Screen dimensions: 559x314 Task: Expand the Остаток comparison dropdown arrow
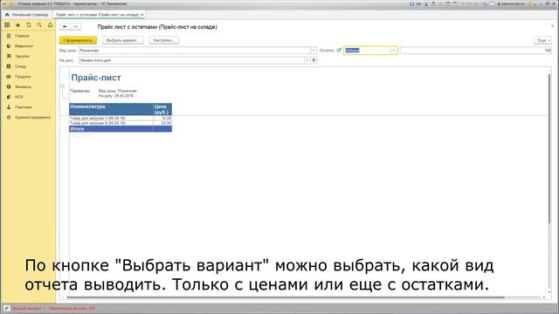[394, 51]
